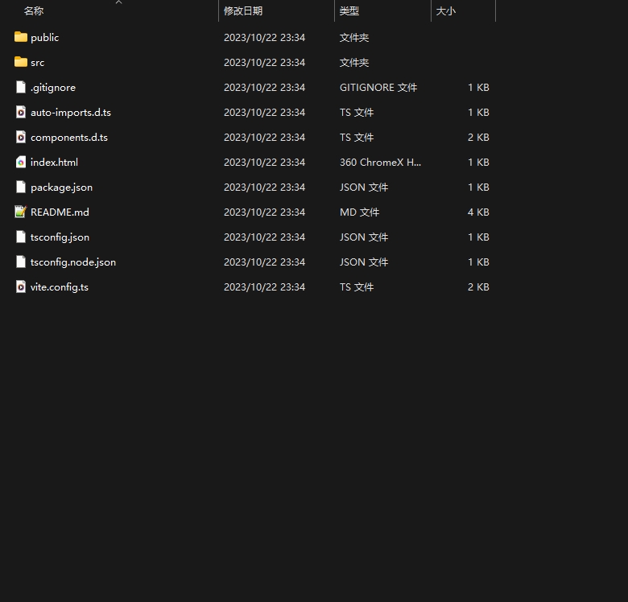Click the MD 文件 type cell
This screenshot has height=602, width=628.
(x=360, y=212)
